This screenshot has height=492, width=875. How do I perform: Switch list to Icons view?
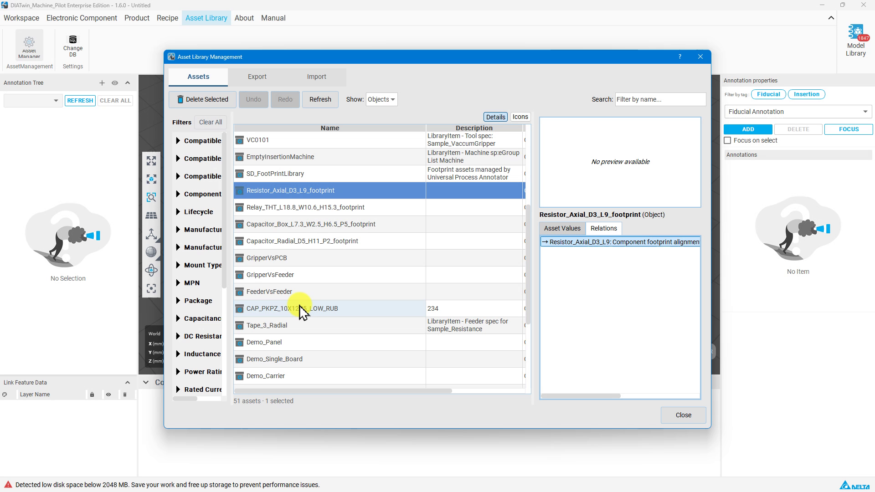(x=520, y=117)
